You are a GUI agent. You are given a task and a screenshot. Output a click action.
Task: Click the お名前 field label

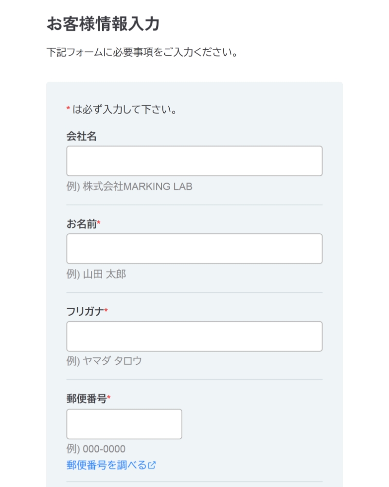tap(82, 224)
